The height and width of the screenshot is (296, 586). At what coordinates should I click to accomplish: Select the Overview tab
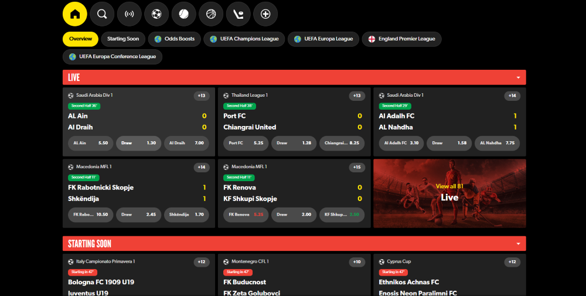(80, 39)
